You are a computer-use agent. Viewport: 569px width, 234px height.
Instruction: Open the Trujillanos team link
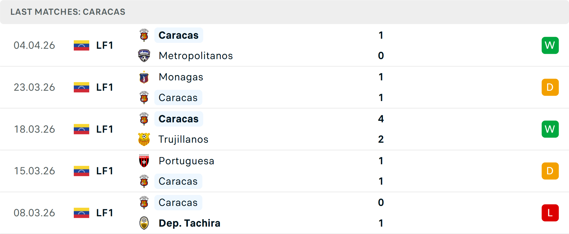tap(183, 139)
